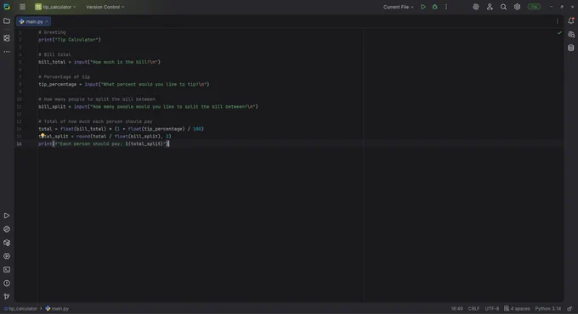The height and width of the screenshot is (314, 578).
Task: Change the 4 spaces indent setting
Action: tap(517, 308)
